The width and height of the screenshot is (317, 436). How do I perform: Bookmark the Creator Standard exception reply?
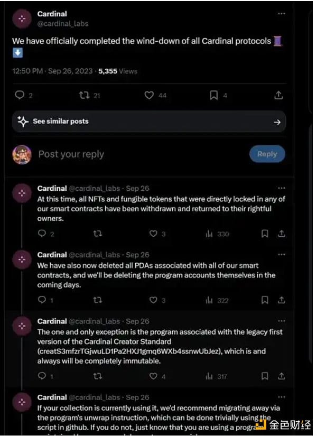(x=265, y=376)
